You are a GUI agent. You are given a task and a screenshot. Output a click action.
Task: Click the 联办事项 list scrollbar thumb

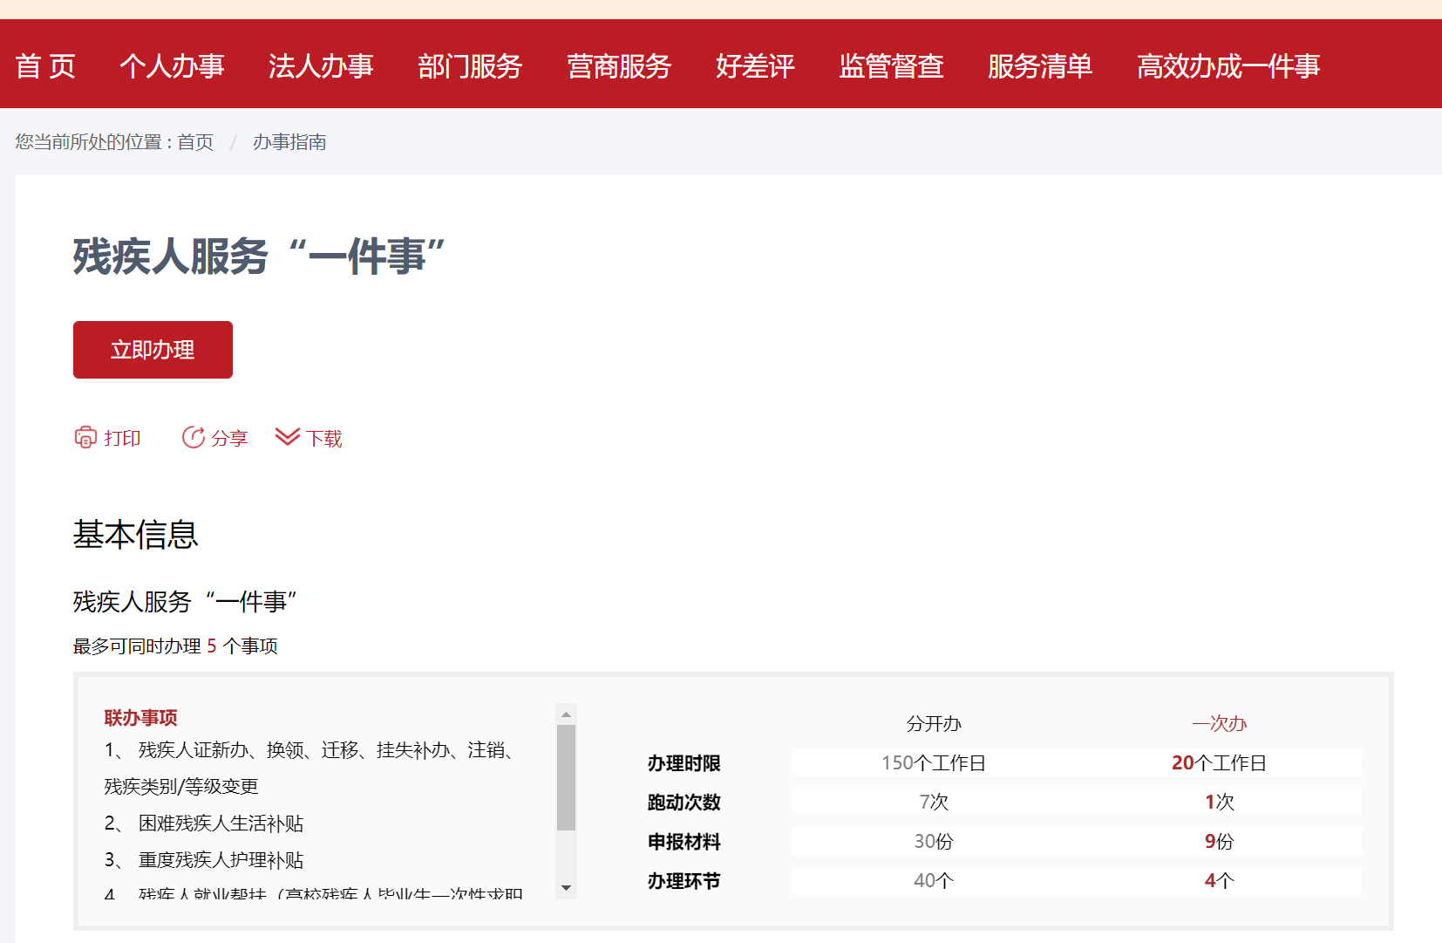coord(567,777)
